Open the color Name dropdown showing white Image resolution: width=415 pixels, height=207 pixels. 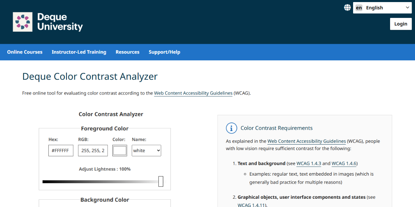pyautogui.click(x=146, y=150)
